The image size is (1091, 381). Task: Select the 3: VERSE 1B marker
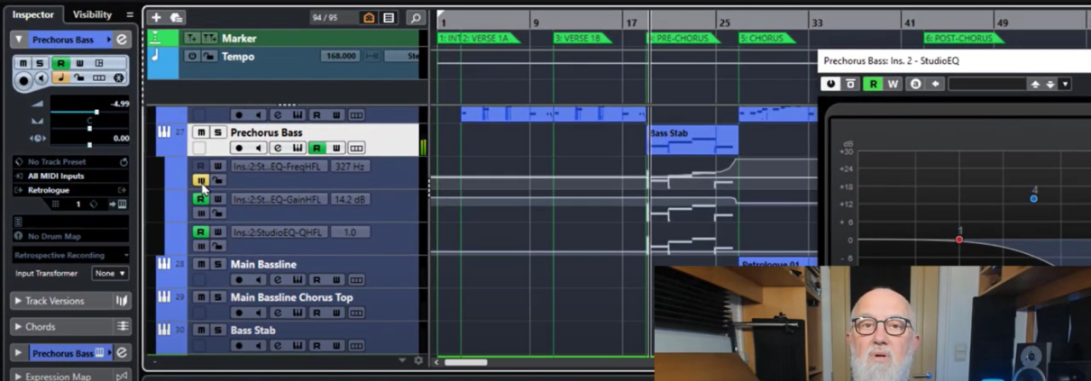pos(581,39)
